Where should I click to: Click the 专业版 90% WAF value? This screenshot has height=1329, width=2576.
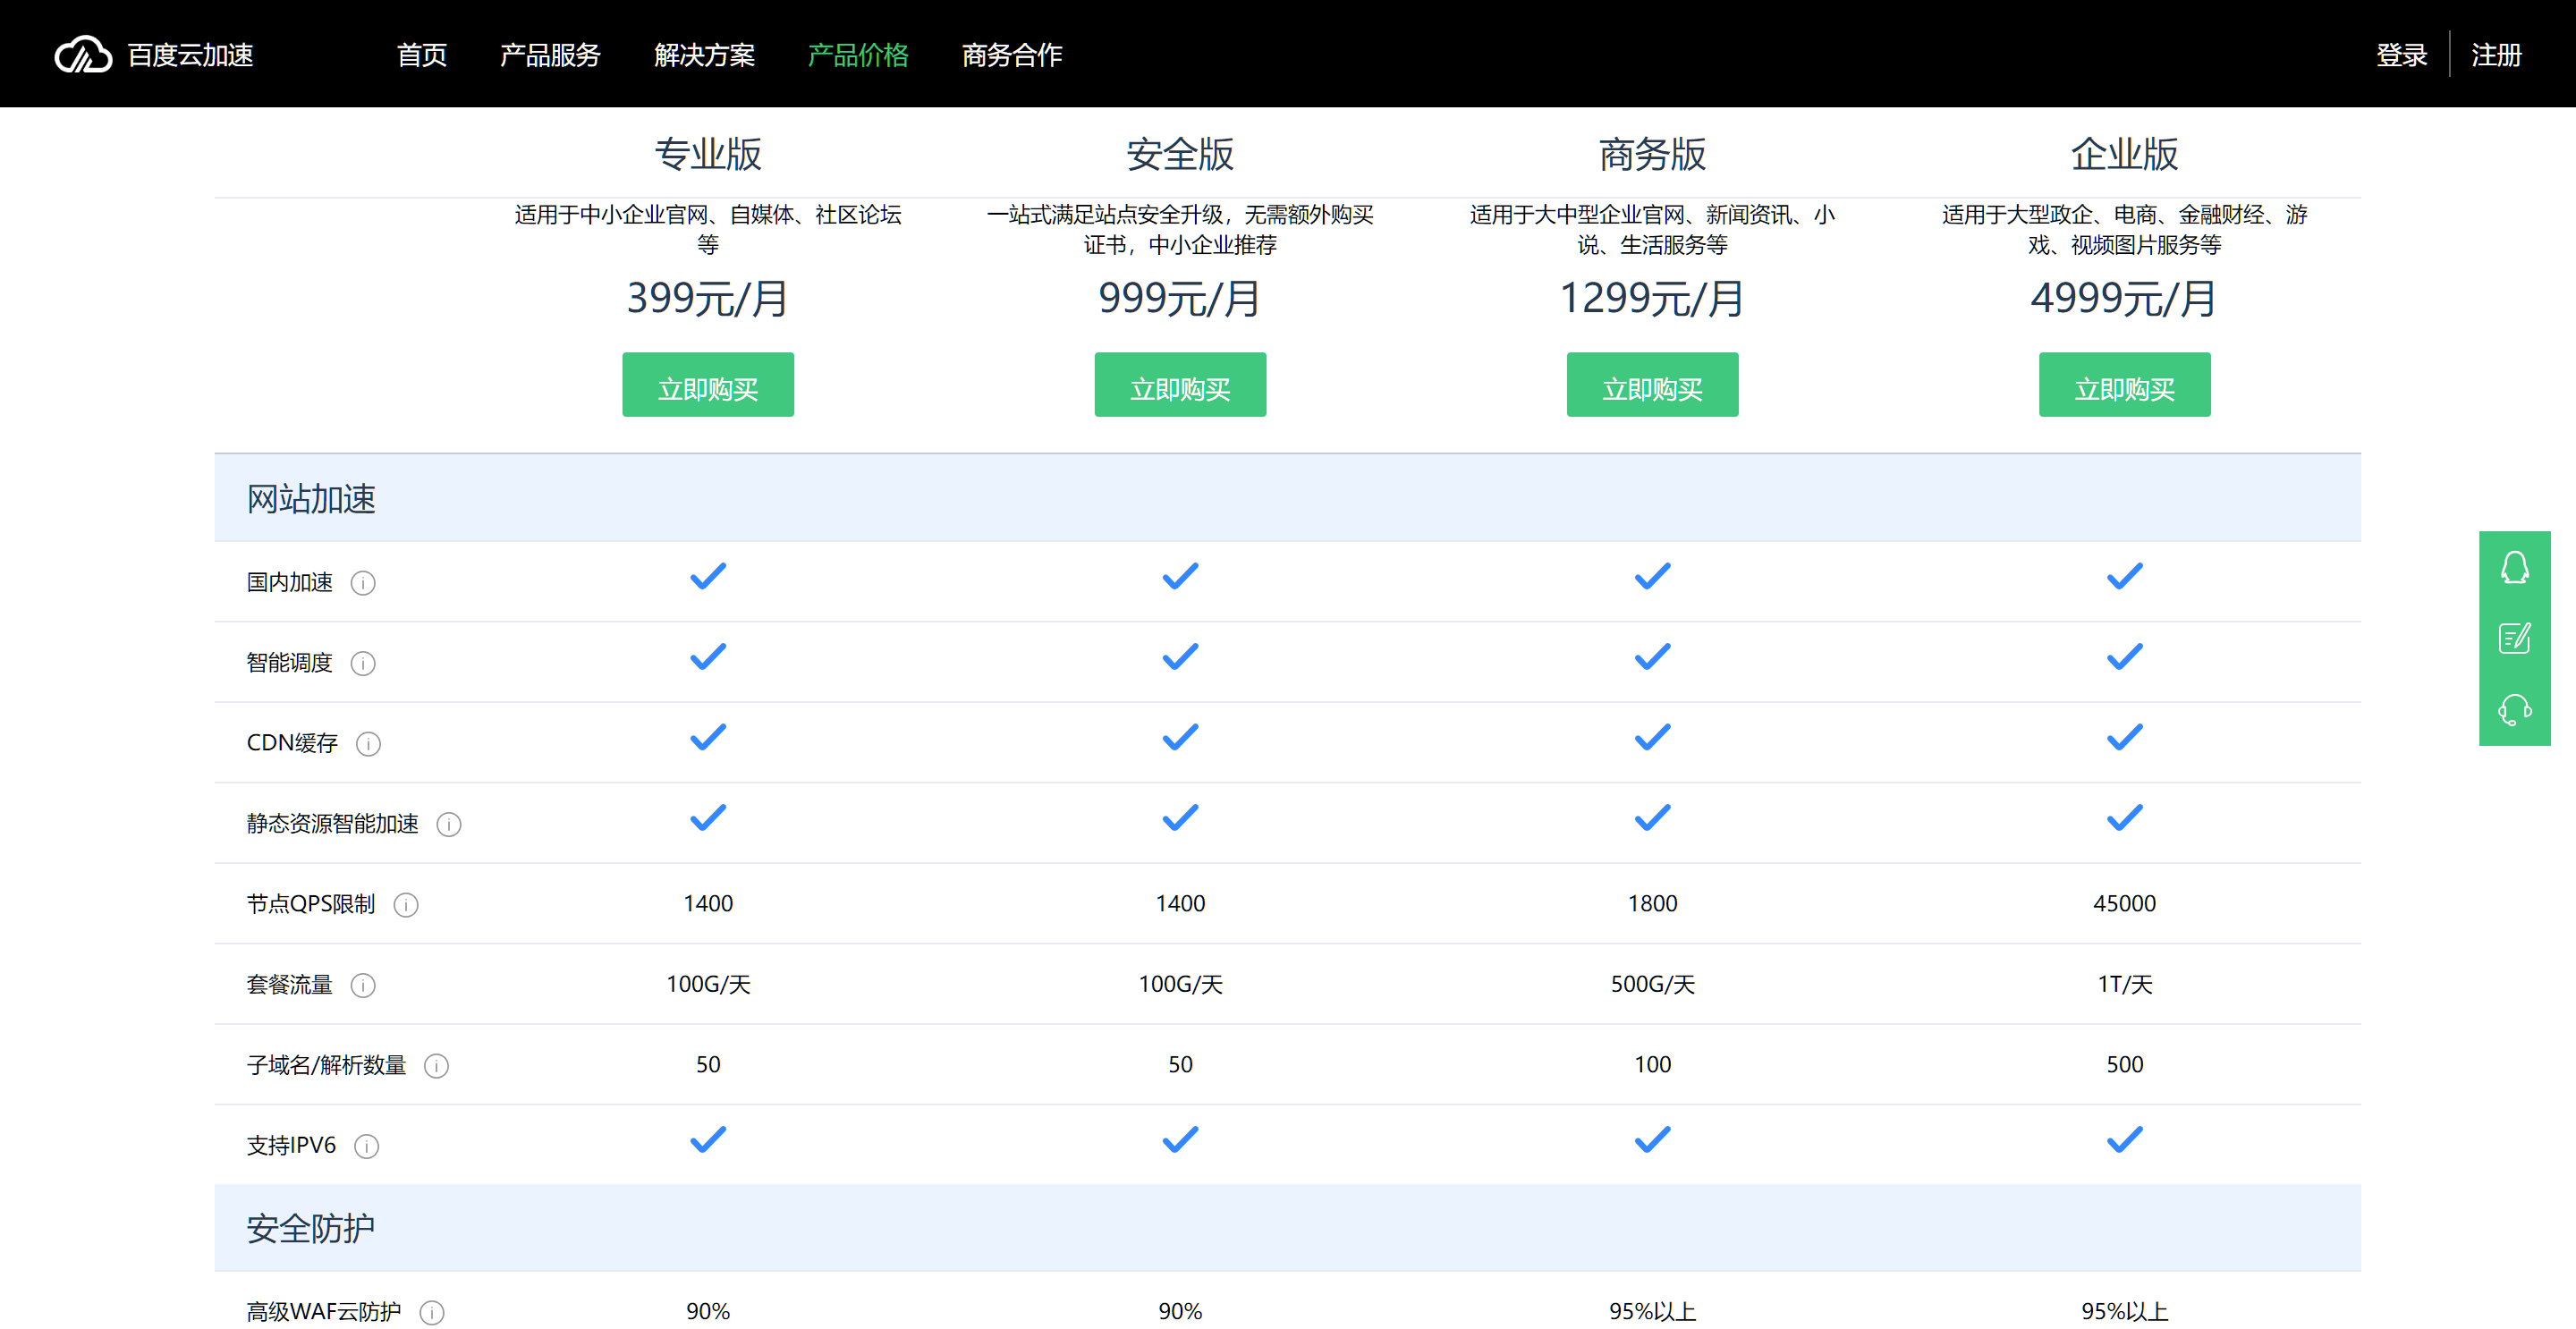point(708,1312)
